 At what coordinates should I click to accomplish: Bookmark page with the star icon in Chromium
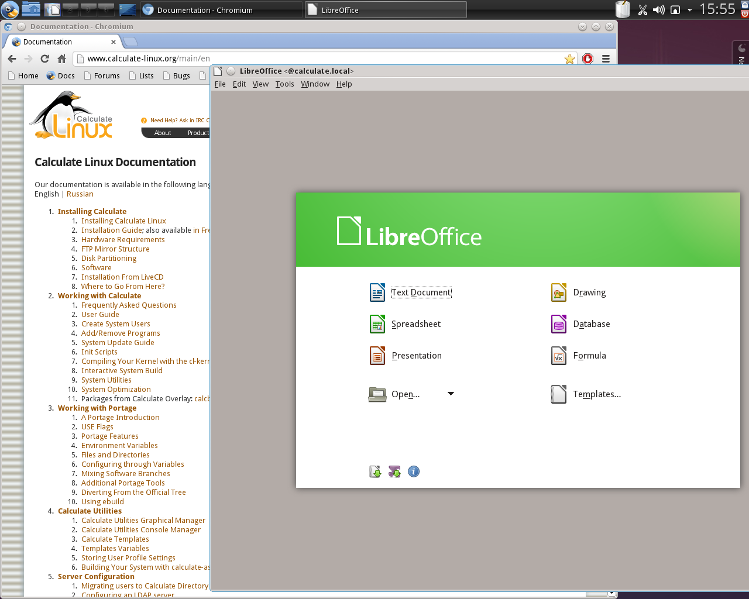[569, 58]
